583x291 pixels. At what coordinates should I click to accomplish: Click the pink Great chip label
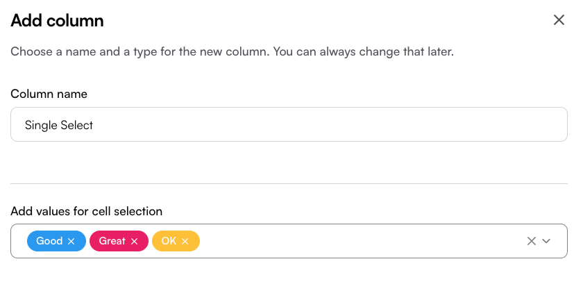tap(112, 241)
